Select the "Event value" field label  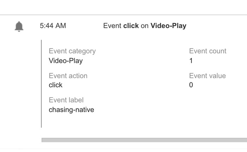coord(207,76)
